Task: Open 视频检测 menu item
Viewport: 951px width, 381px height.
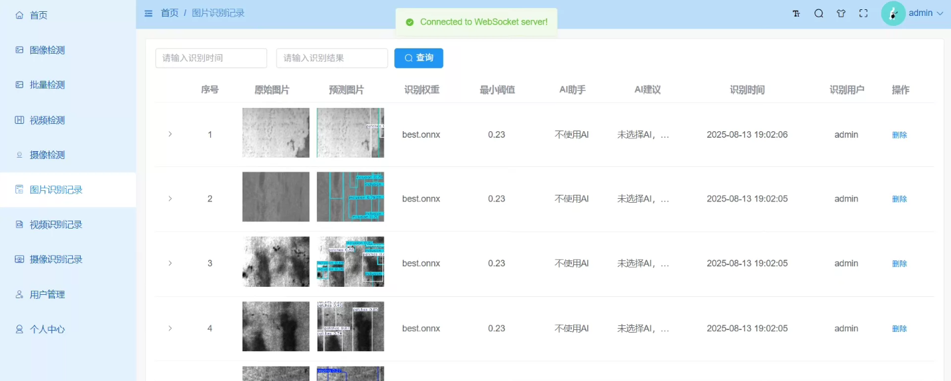Action: [x=68, y=120]
